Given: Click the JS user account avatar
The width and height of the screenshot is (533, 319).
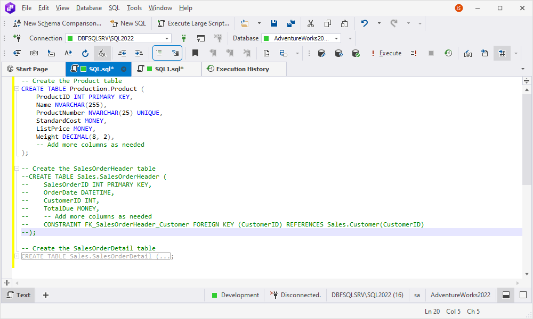Looking at the screenshot, I should 459,8.
